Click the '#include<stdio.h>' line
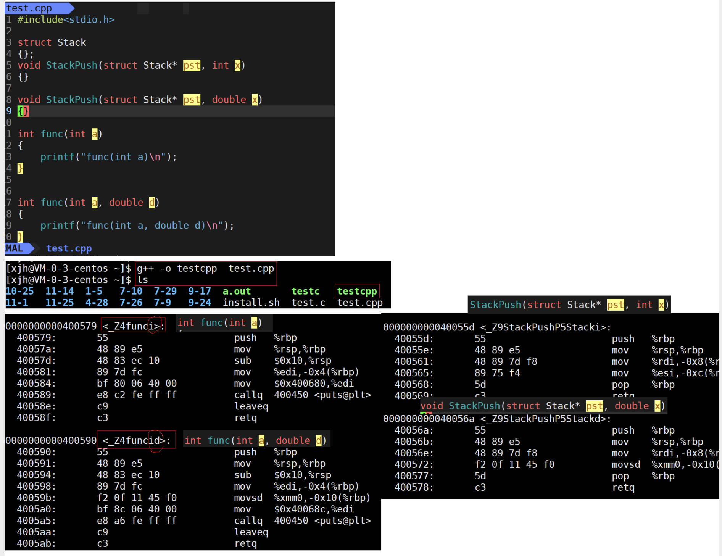The image size is (722, 556). pos(66,19)
